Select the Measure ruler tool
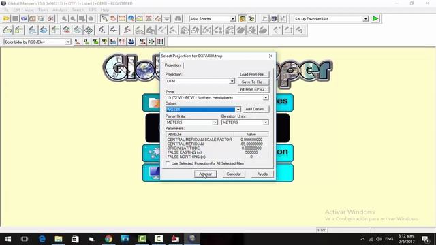 point(122,18)
